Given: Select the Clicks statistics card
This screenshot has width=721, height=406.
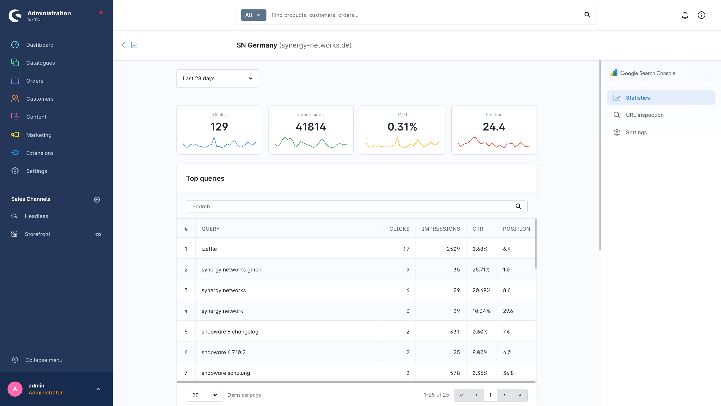Looking at the screenshot, I should [x=219, y=130].
